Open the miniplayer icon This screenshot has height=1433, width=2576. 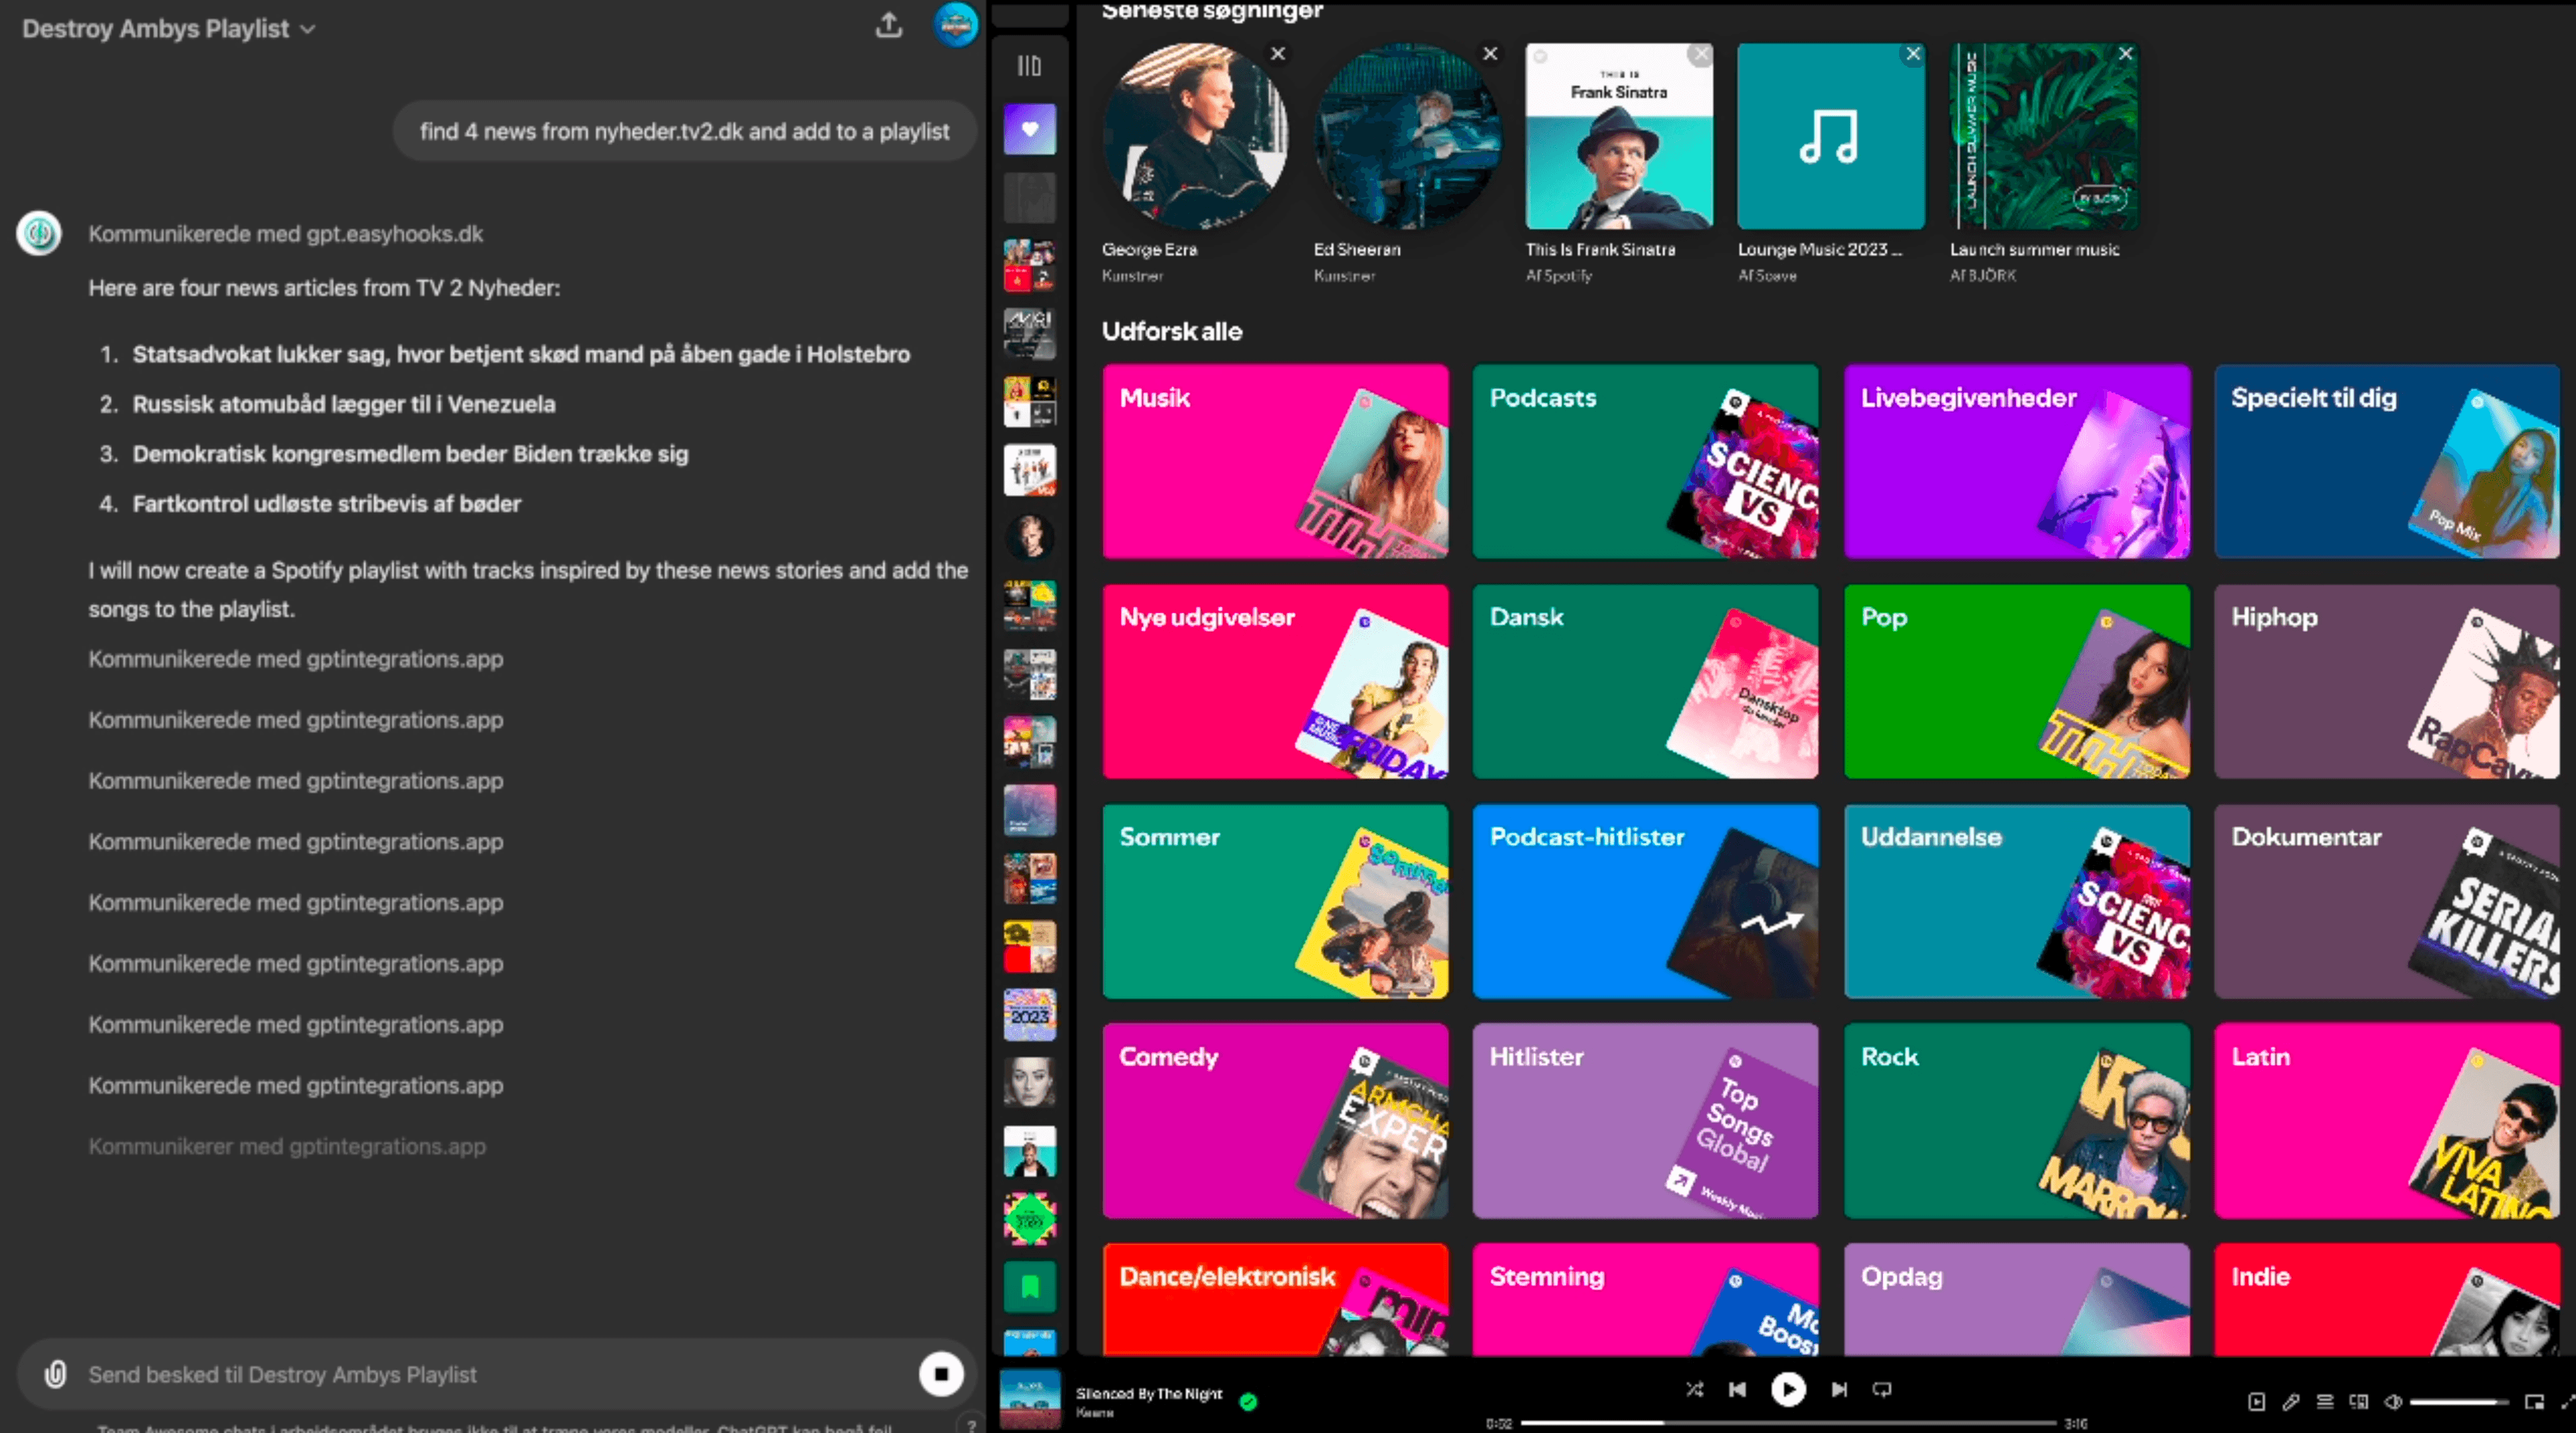coord(2534,1402)
